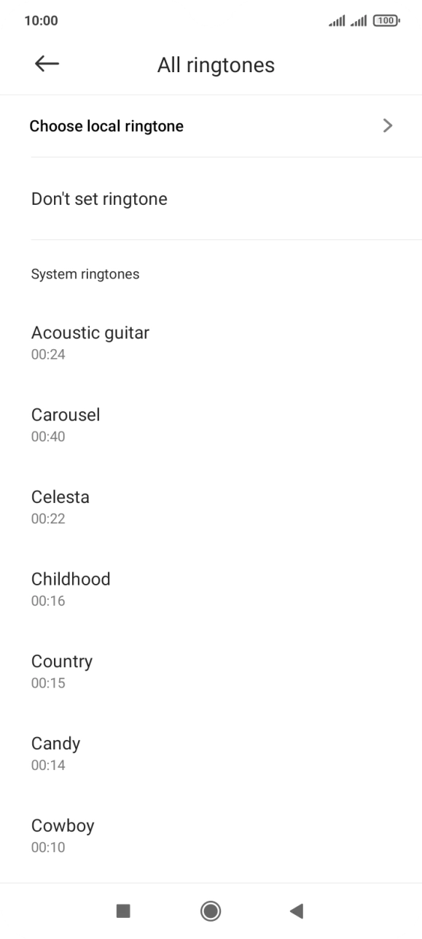The height and width of the screenshot is (939, 422).
Task: Tap the right signal strength bars icon
Action: tap(360, 20)
